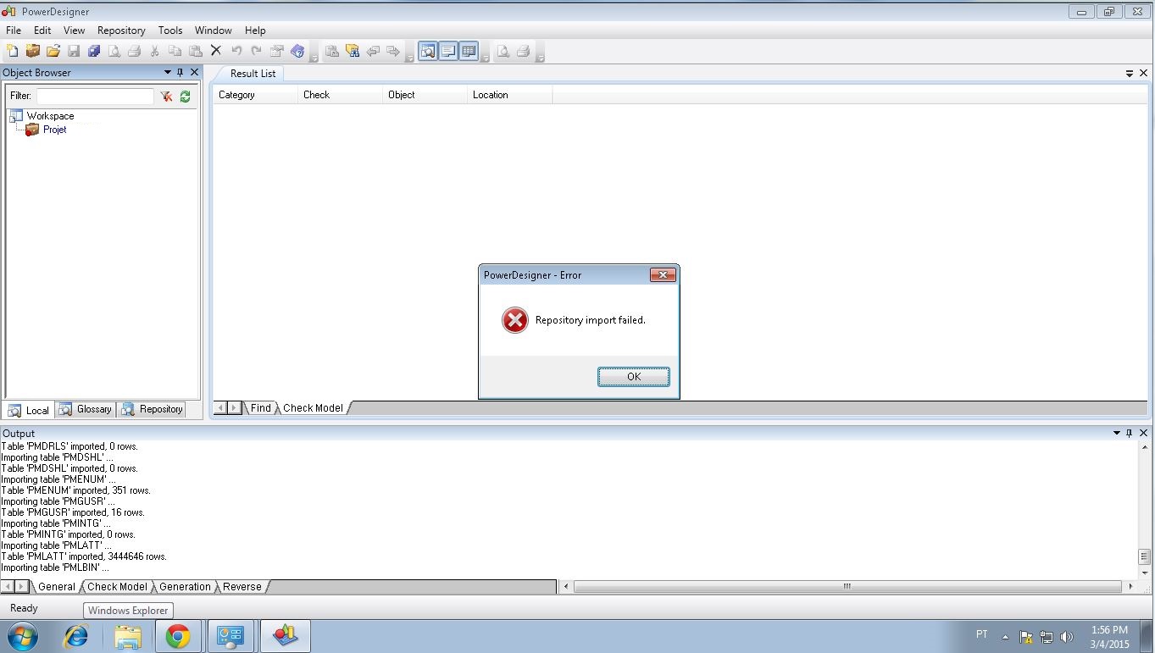Switch to the Find tab
This screenshot has width=1155, height=653.
[x=260, y=408]
